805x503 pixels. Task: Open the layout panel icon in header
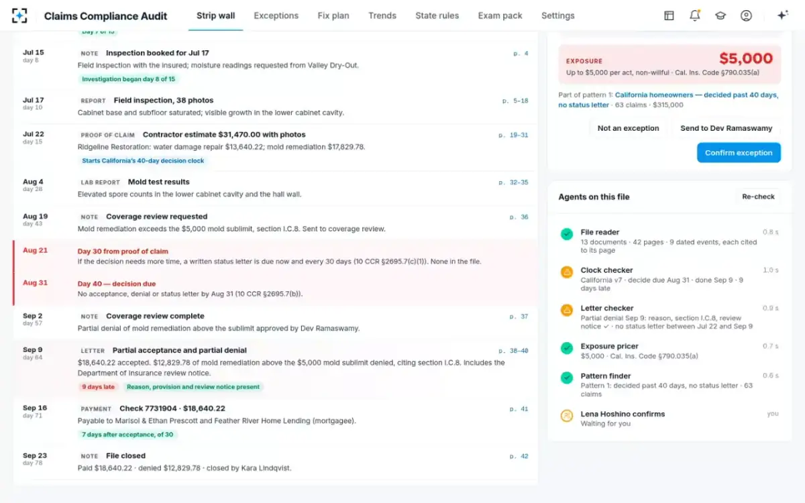point(669,15)
